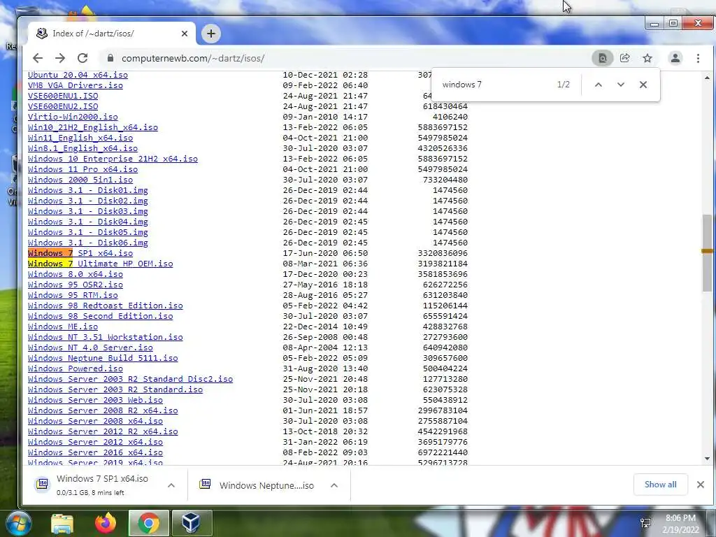Open Windows Server 2008 R2 x64.iso link
Screen dimensions: 716x537
(x=103, y=410)
